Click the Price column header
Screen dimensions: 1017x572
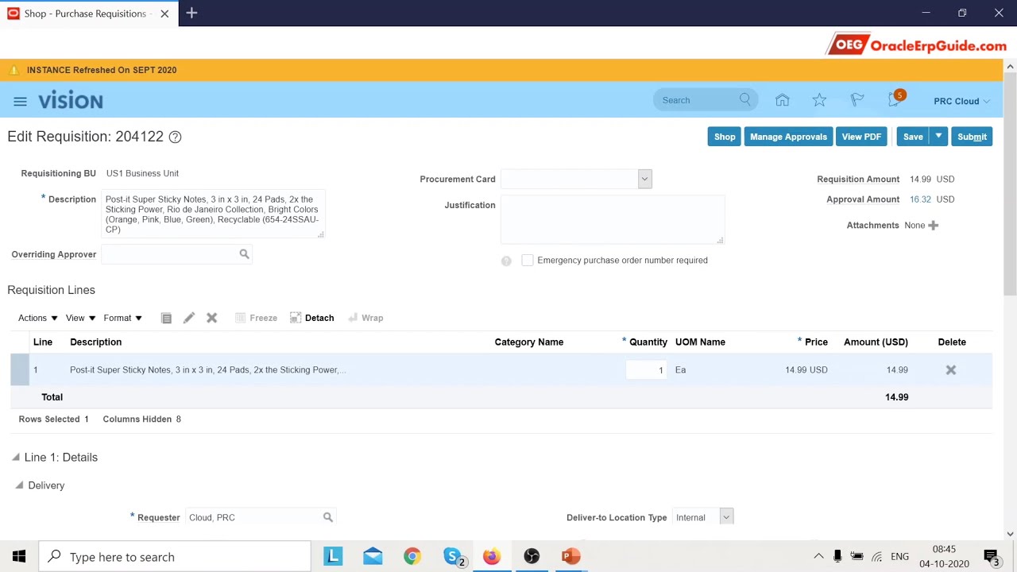click(x=816, y=342)
